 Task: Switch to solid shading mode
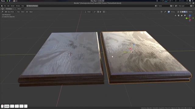click(183, 12)
